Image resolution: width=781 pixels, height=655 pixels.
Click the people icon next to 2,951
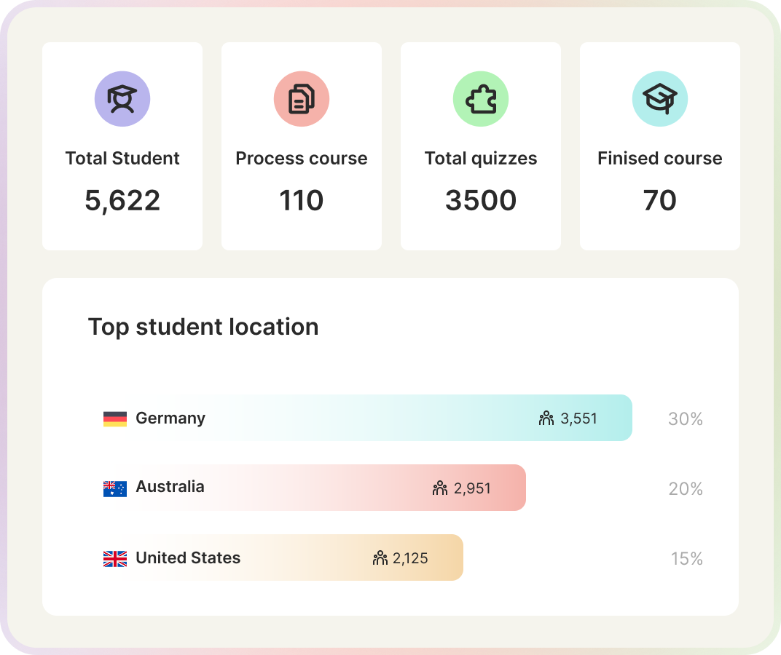pyautogui.click(x=440, y=488)
